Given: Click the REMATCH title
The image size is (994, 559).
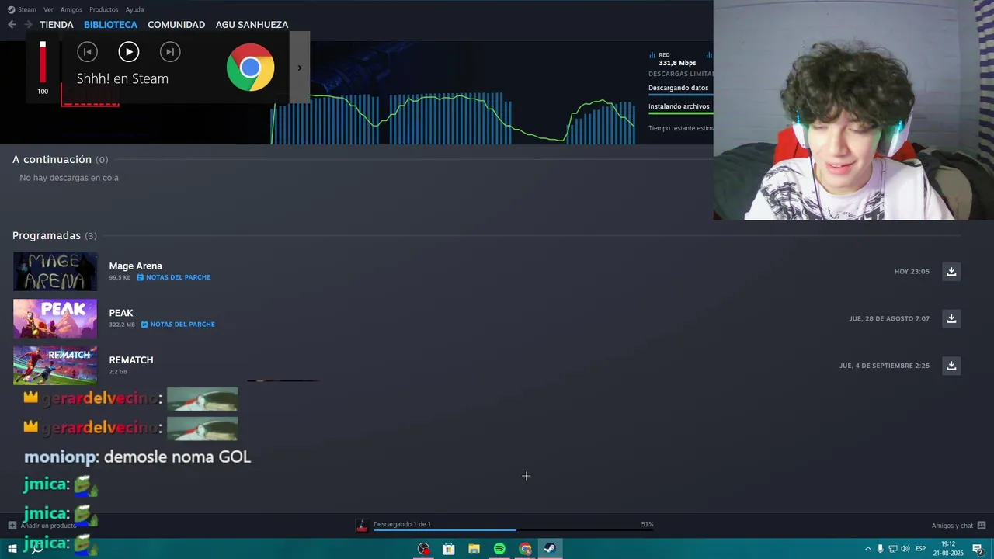Looking at the screenshot, I should pos(131,360).
